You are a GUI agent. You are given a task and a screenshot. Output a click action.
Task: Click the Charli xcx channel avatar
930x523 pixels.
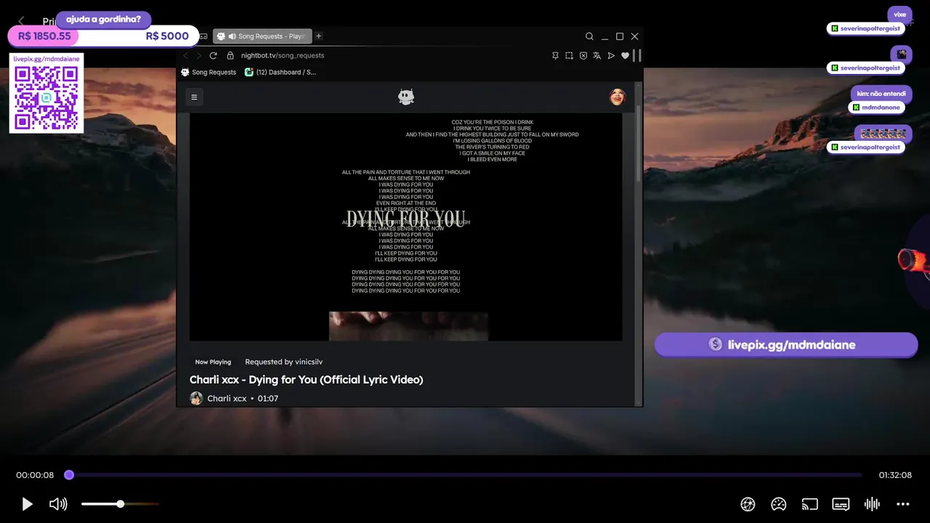click(196, 398)
